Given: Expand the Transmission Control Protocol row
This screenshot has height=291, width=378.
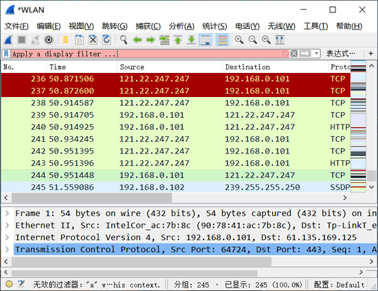Looking at the screenshot, I should (x=8, y=250).
